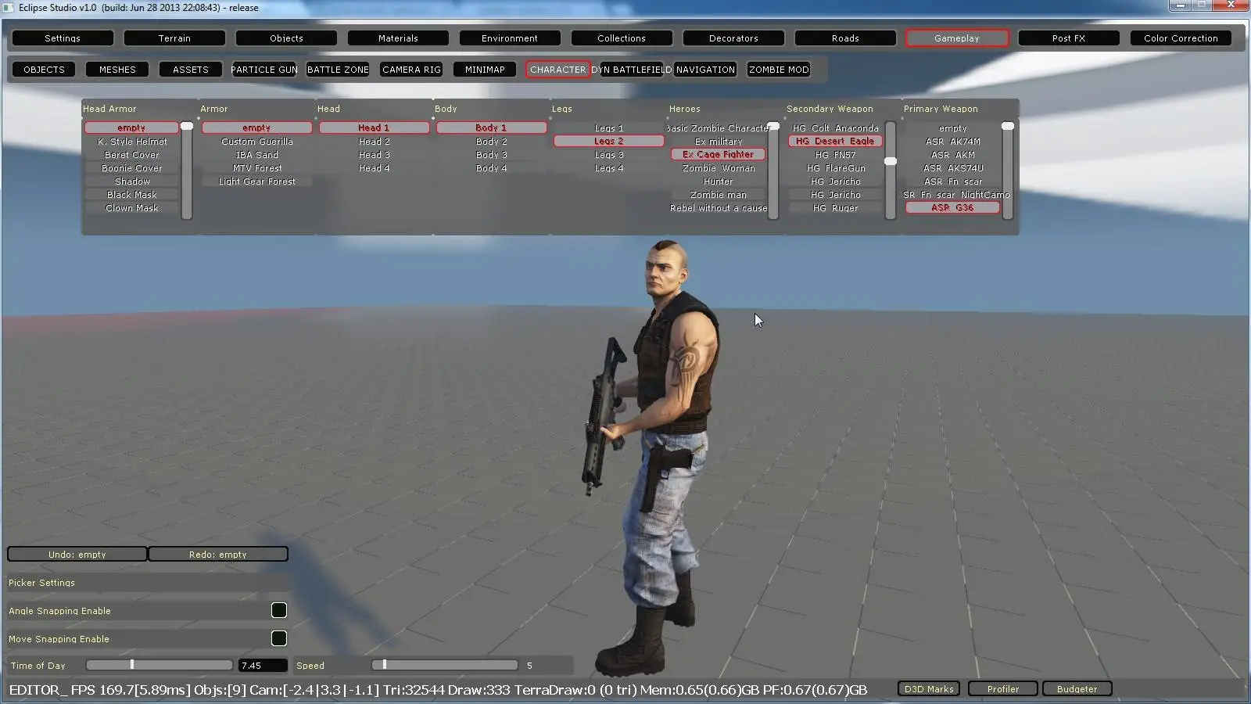Open the Budgeter panel
This screenshot has height=704, width=1251.
[1077, 689]
